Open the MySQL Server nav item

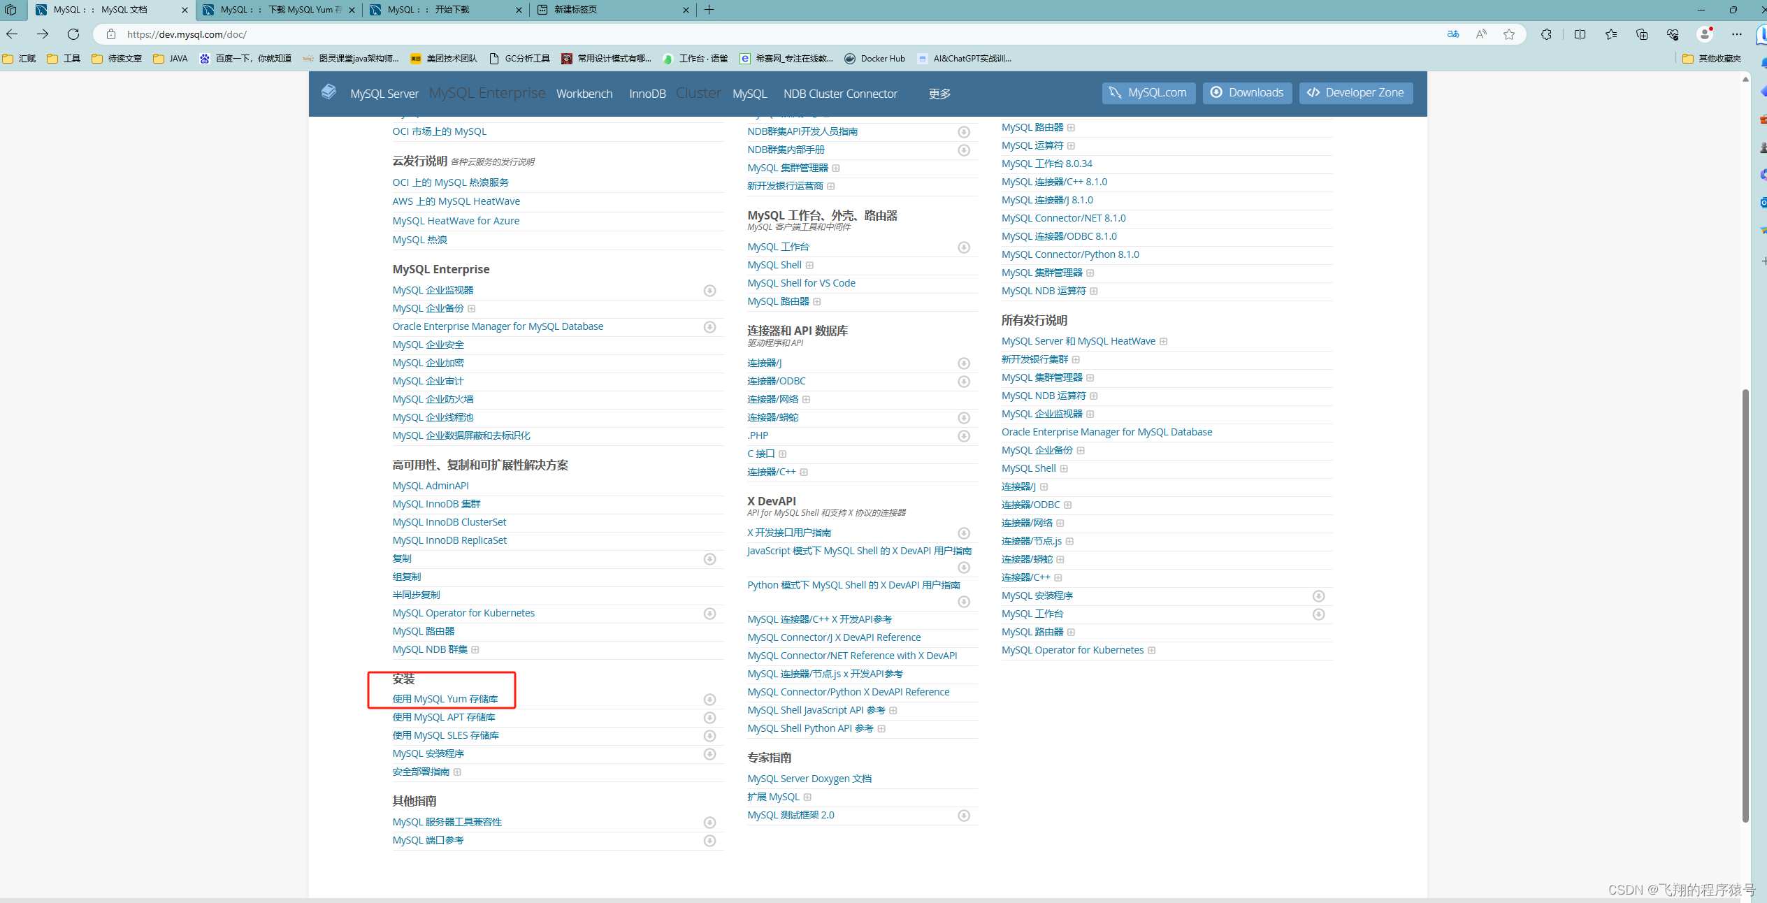pos(384,94)
